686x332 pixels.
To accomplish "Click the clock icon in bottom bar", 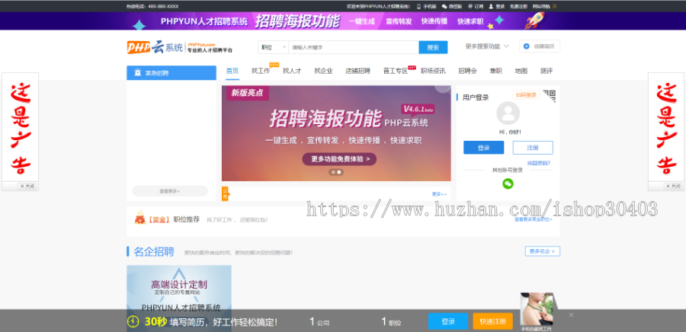I will (133, 322).
